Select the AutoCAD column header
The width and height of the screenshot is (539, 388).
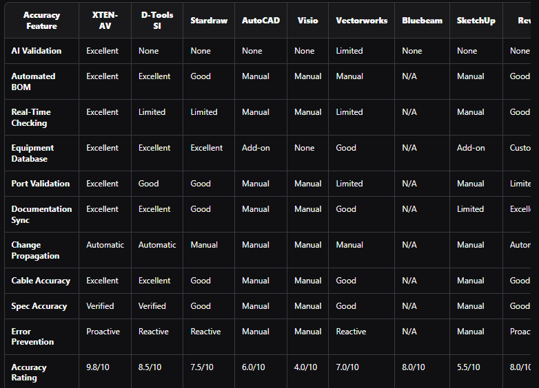tap(261, 20)
